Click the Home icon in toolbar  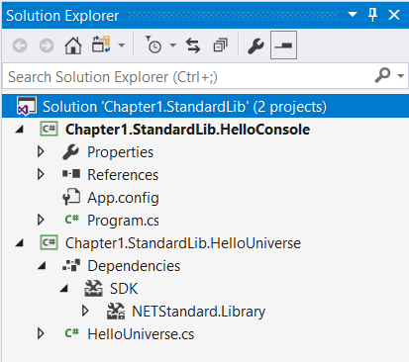[73, 45]
